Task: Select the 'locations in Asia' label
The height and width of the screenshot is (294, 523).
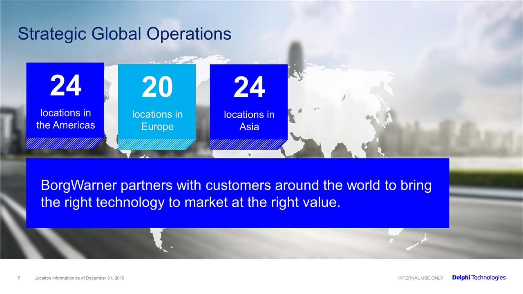Action: click(x=249, y=120)
